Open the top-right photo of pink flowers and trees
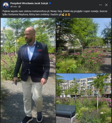 (x=84, y=45)
